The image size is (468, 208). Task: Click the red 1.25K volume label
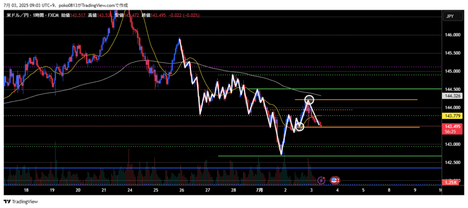click(x=452, y=182)
